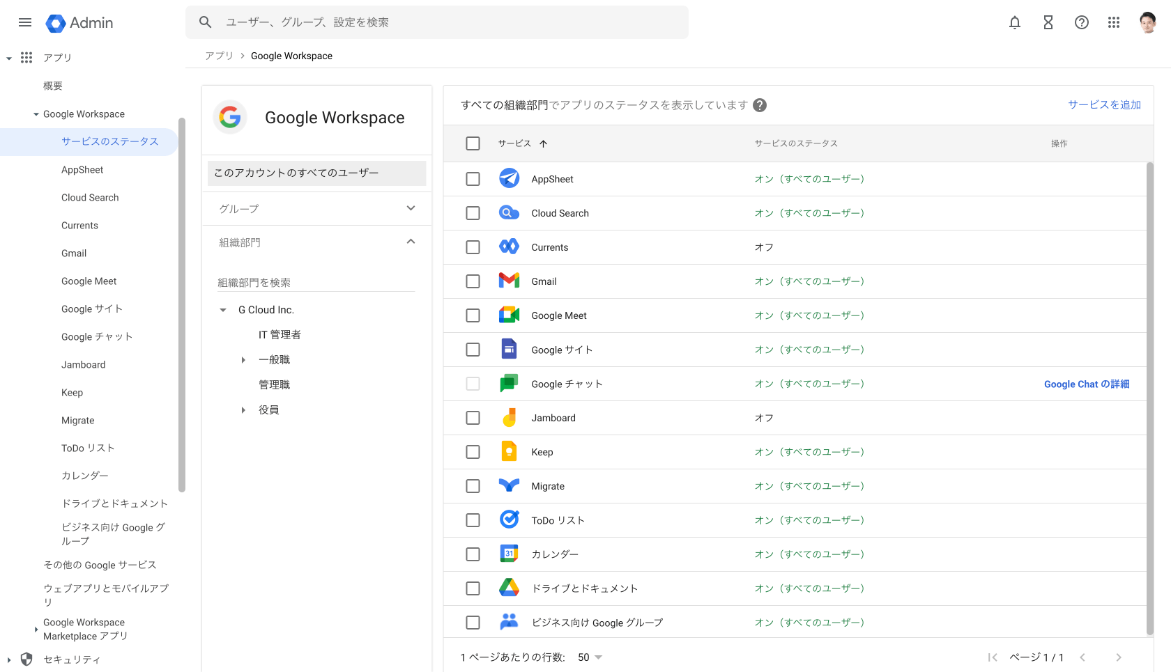The width and height of the screenshot is (1171, 672).
Task: Check the Gmail row checkbox
Action: coord(473,281)
